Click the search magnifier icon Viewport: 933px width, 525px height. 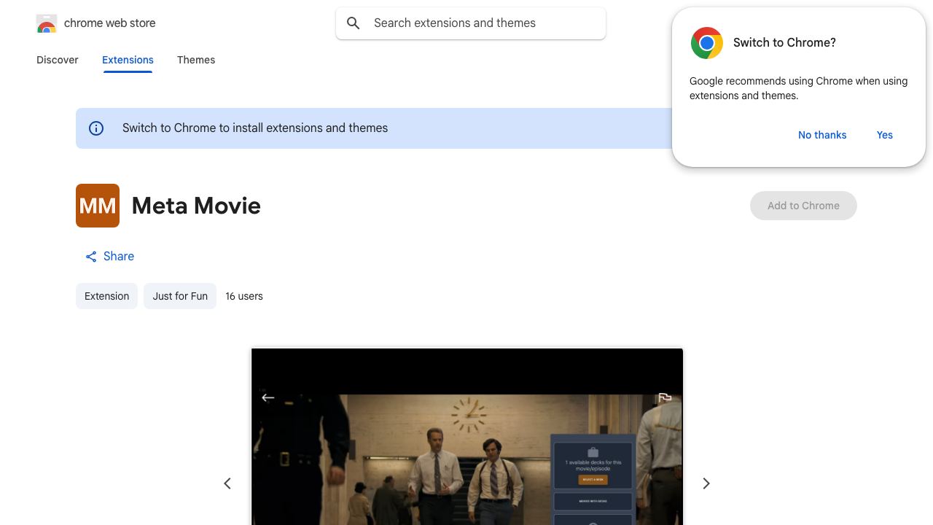pos(354,23)
